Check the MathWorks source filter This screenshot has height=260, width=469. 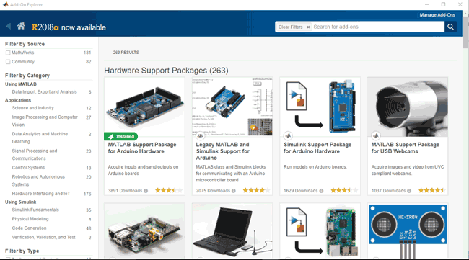8,53
